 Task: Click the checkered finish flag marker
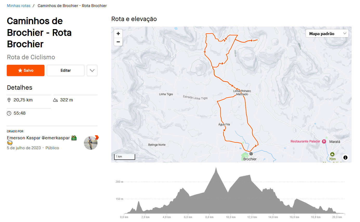coord(251,154)
